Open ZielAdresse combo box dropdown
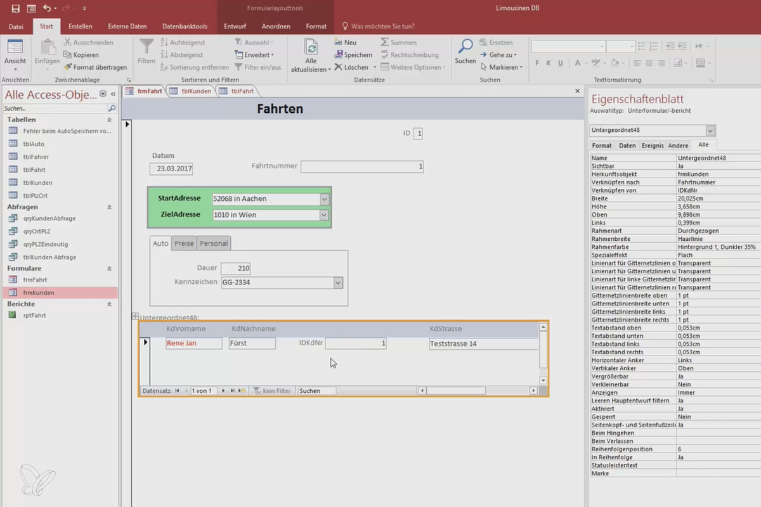This screenshot has width=761, height=507. click(324, 215)
